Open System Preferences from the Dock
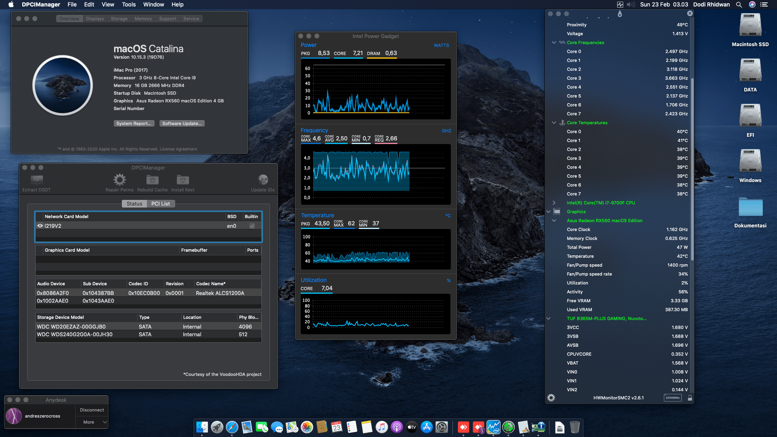 point(442,427)
